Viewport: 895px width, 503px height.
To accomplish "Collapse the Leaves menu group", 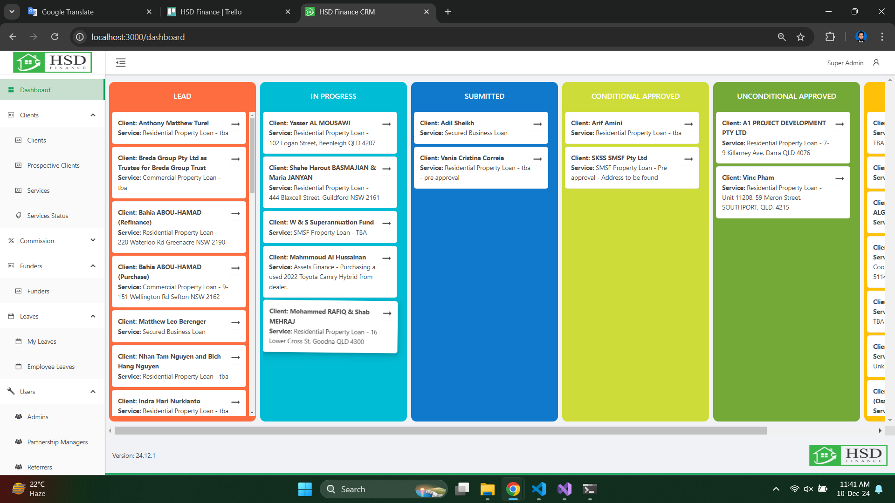I will [93, 316].
